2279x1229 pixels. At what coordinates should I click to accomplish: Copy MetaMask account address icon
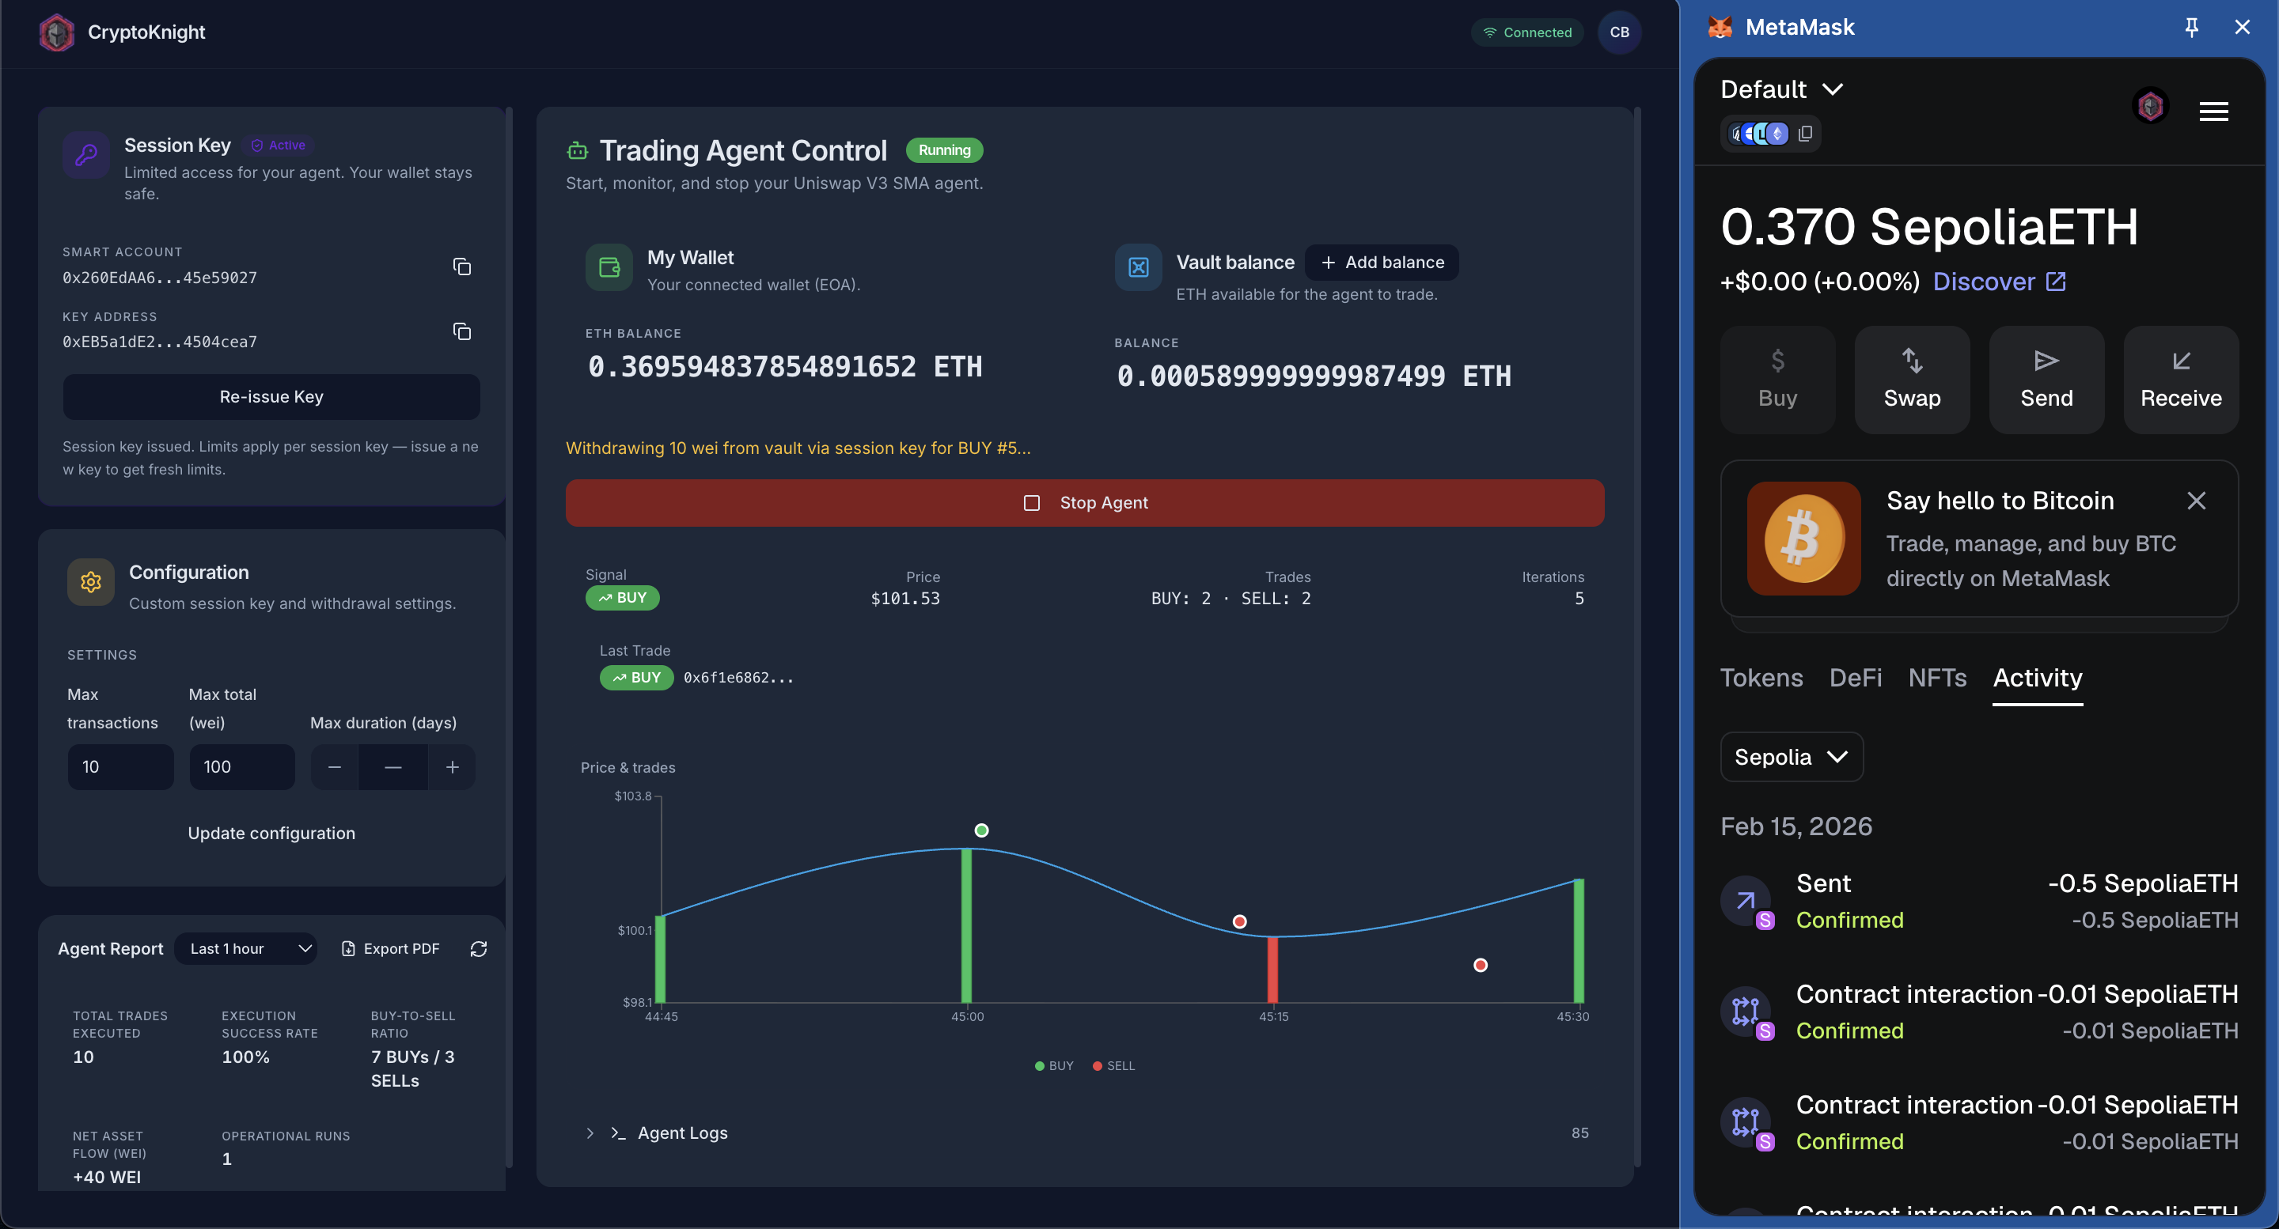(1806, 134)
